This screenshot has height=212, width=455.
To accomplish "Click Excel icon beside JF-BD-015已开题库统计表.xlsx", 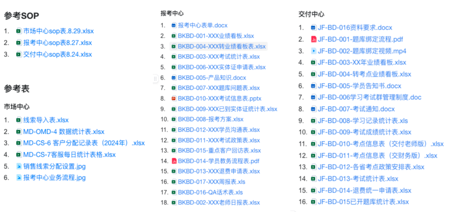I will (x=313, y=202).
